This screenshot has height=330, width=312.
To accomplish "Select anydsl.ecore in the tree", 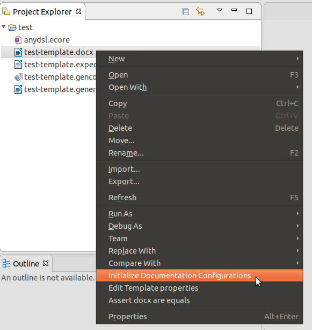I will (47, 40).
